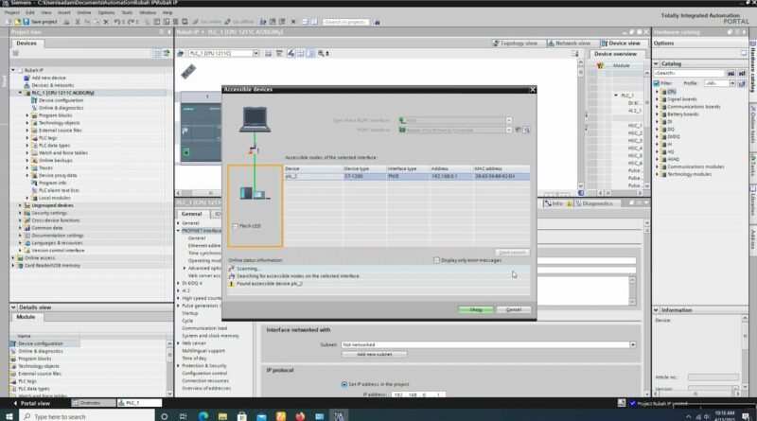Viewport: 757px width, 421px height.
Task: Open the Project menu
Action: pyautogui.click(x=11, y=12)
